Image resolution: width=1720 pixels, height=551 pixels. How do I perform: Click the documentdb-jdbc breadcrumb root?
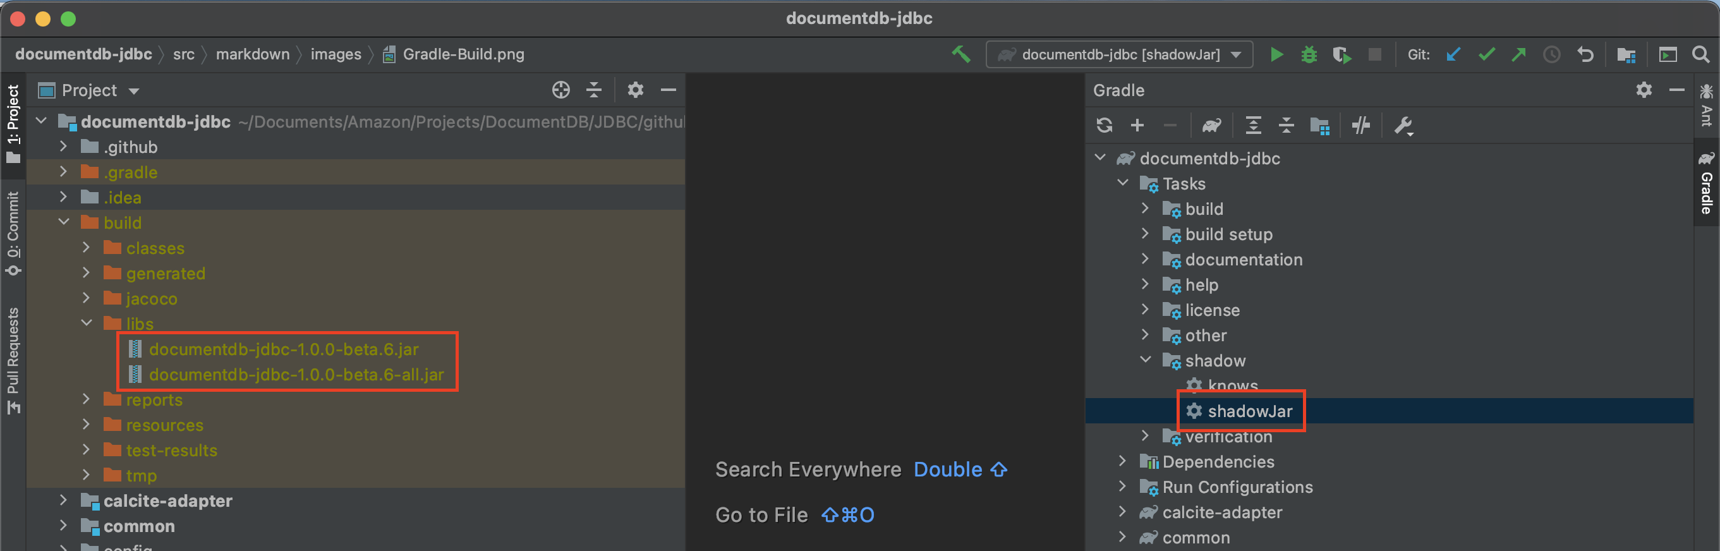coord(83,54)
